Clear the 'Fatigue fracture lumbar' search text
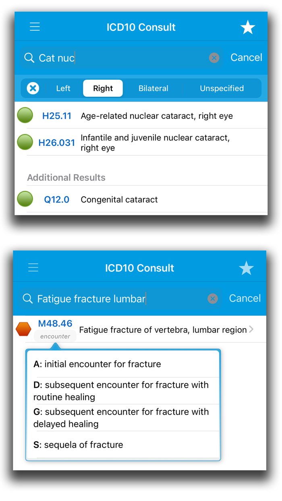This screenshot has height=501, width=282. tap(212, 298)
